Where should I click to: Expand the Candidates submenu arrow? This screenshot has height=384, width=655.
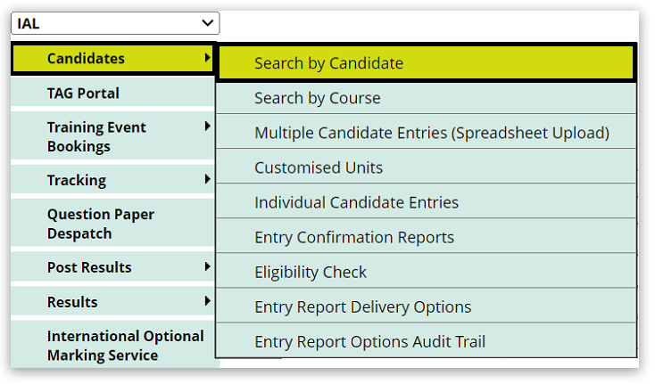[207, 58]
